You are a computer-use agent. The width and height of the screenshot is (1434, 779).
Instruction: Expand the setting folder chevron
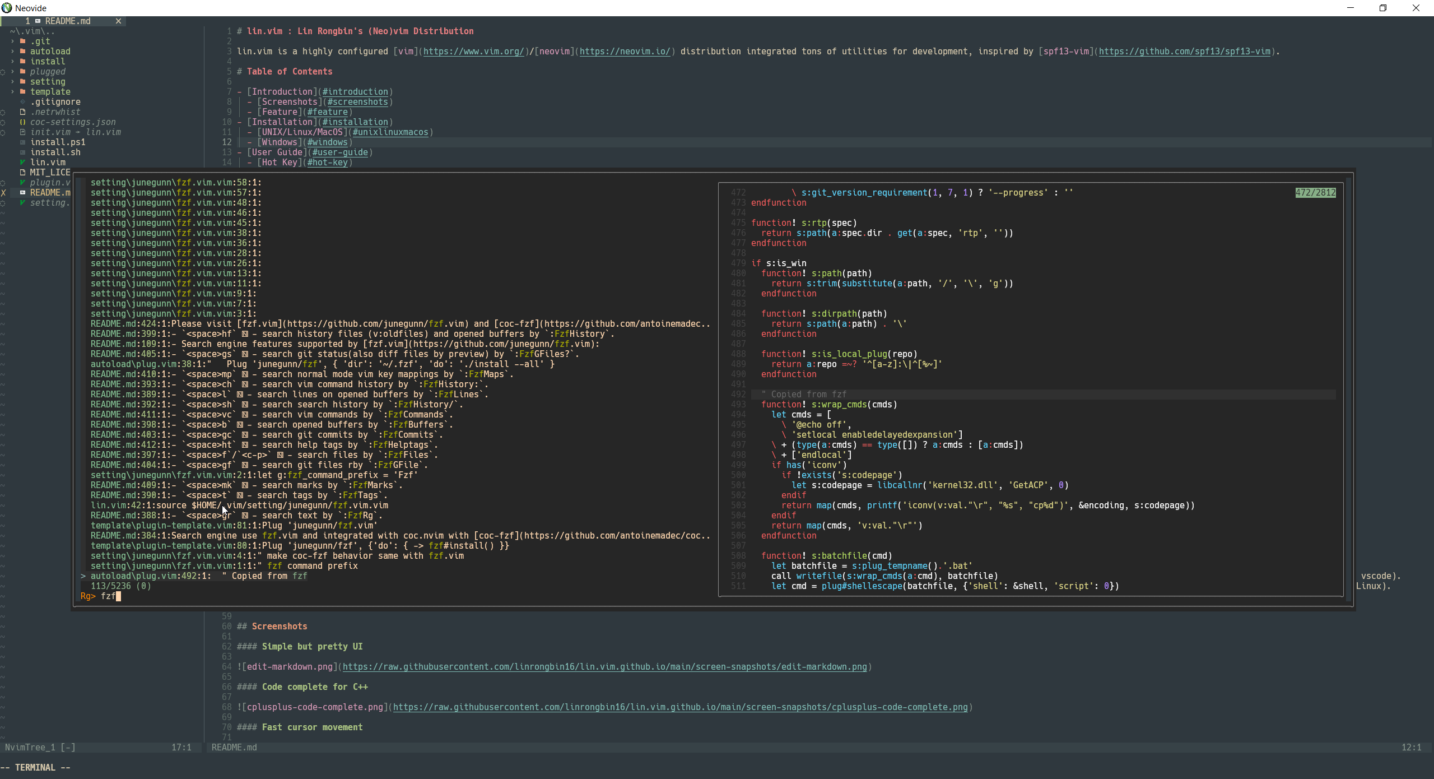point(12,82)
